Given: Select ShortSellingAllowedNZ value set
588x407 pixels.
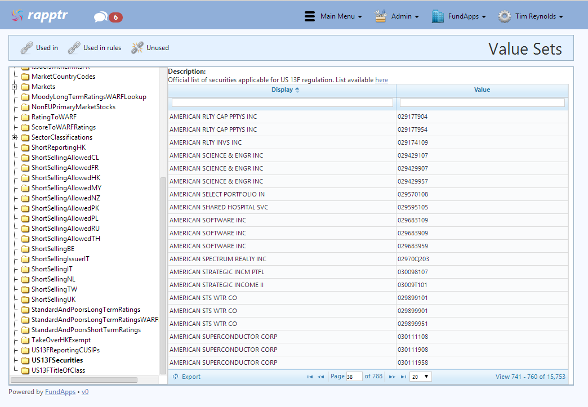Looking at the screenshot, I should (x=66, y=198).
